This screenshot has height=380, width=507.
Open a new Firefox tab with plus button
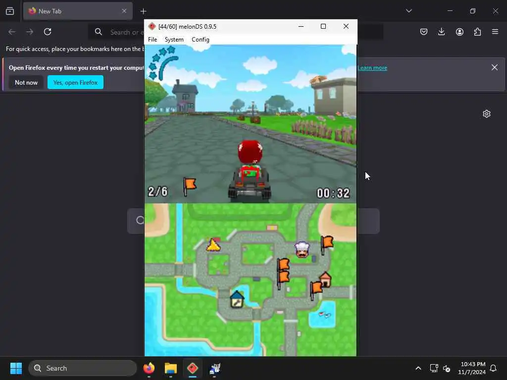tap(143, 11)
